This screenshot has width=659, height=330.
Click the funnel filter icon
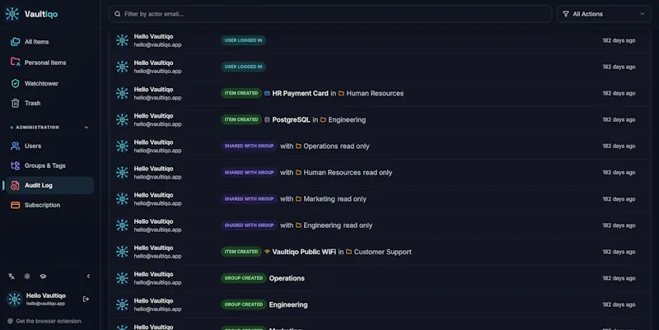tap(566, 14)
